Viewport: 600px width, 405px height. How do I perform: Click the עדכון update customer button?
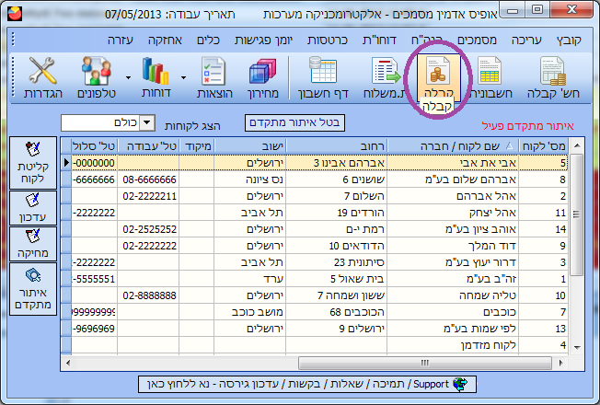coord(33,208)
